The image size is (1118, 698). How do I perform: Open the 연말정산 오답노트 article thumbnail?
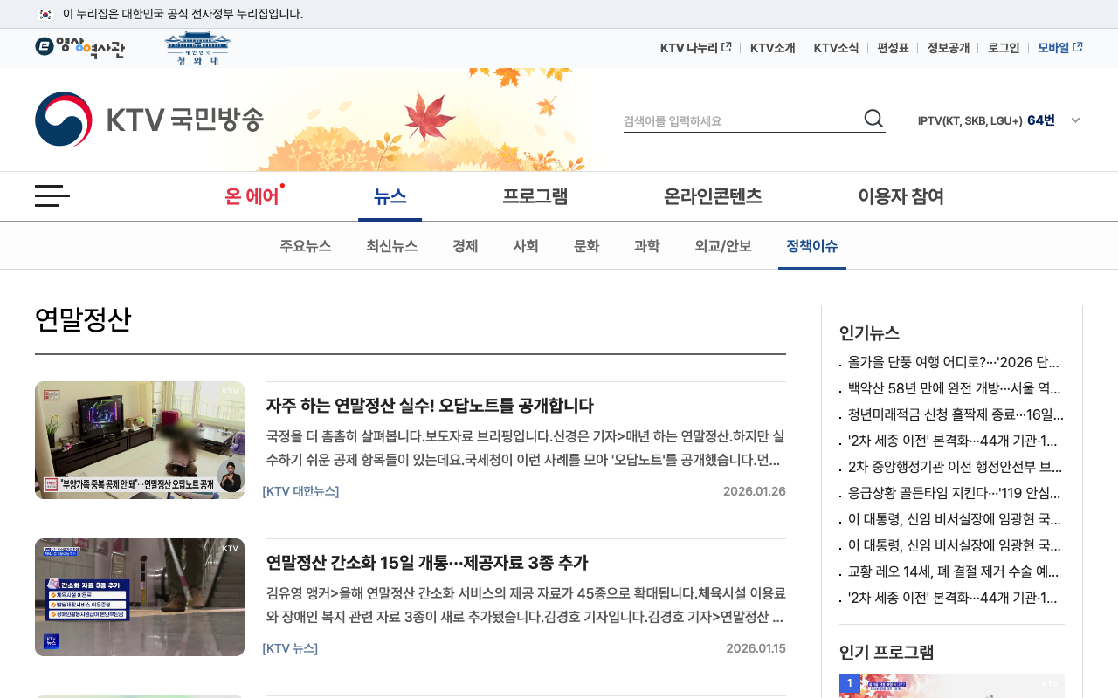pos(140,440)
